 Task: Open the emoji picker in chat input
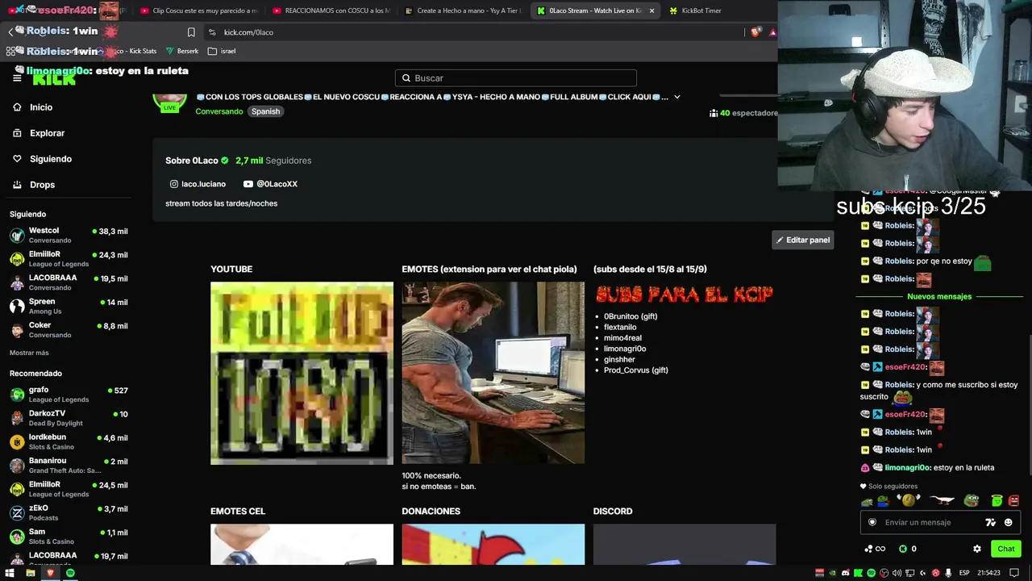pyautogui.click(x=1008, y=522)
